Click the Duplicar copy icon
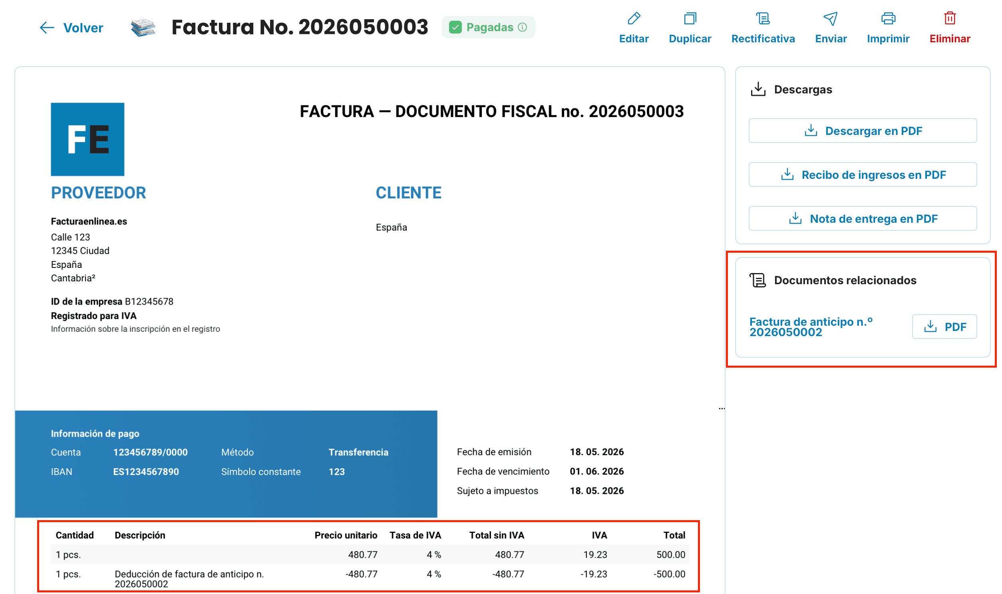1002x594 pixels. point(690,18)
